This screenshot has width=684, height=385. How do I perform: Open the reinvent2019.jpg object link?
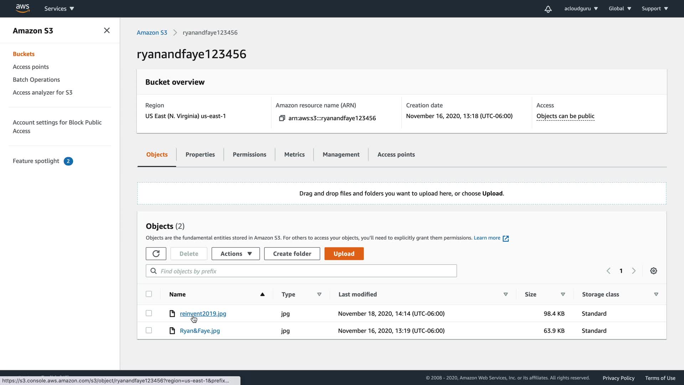pos(203,313)
